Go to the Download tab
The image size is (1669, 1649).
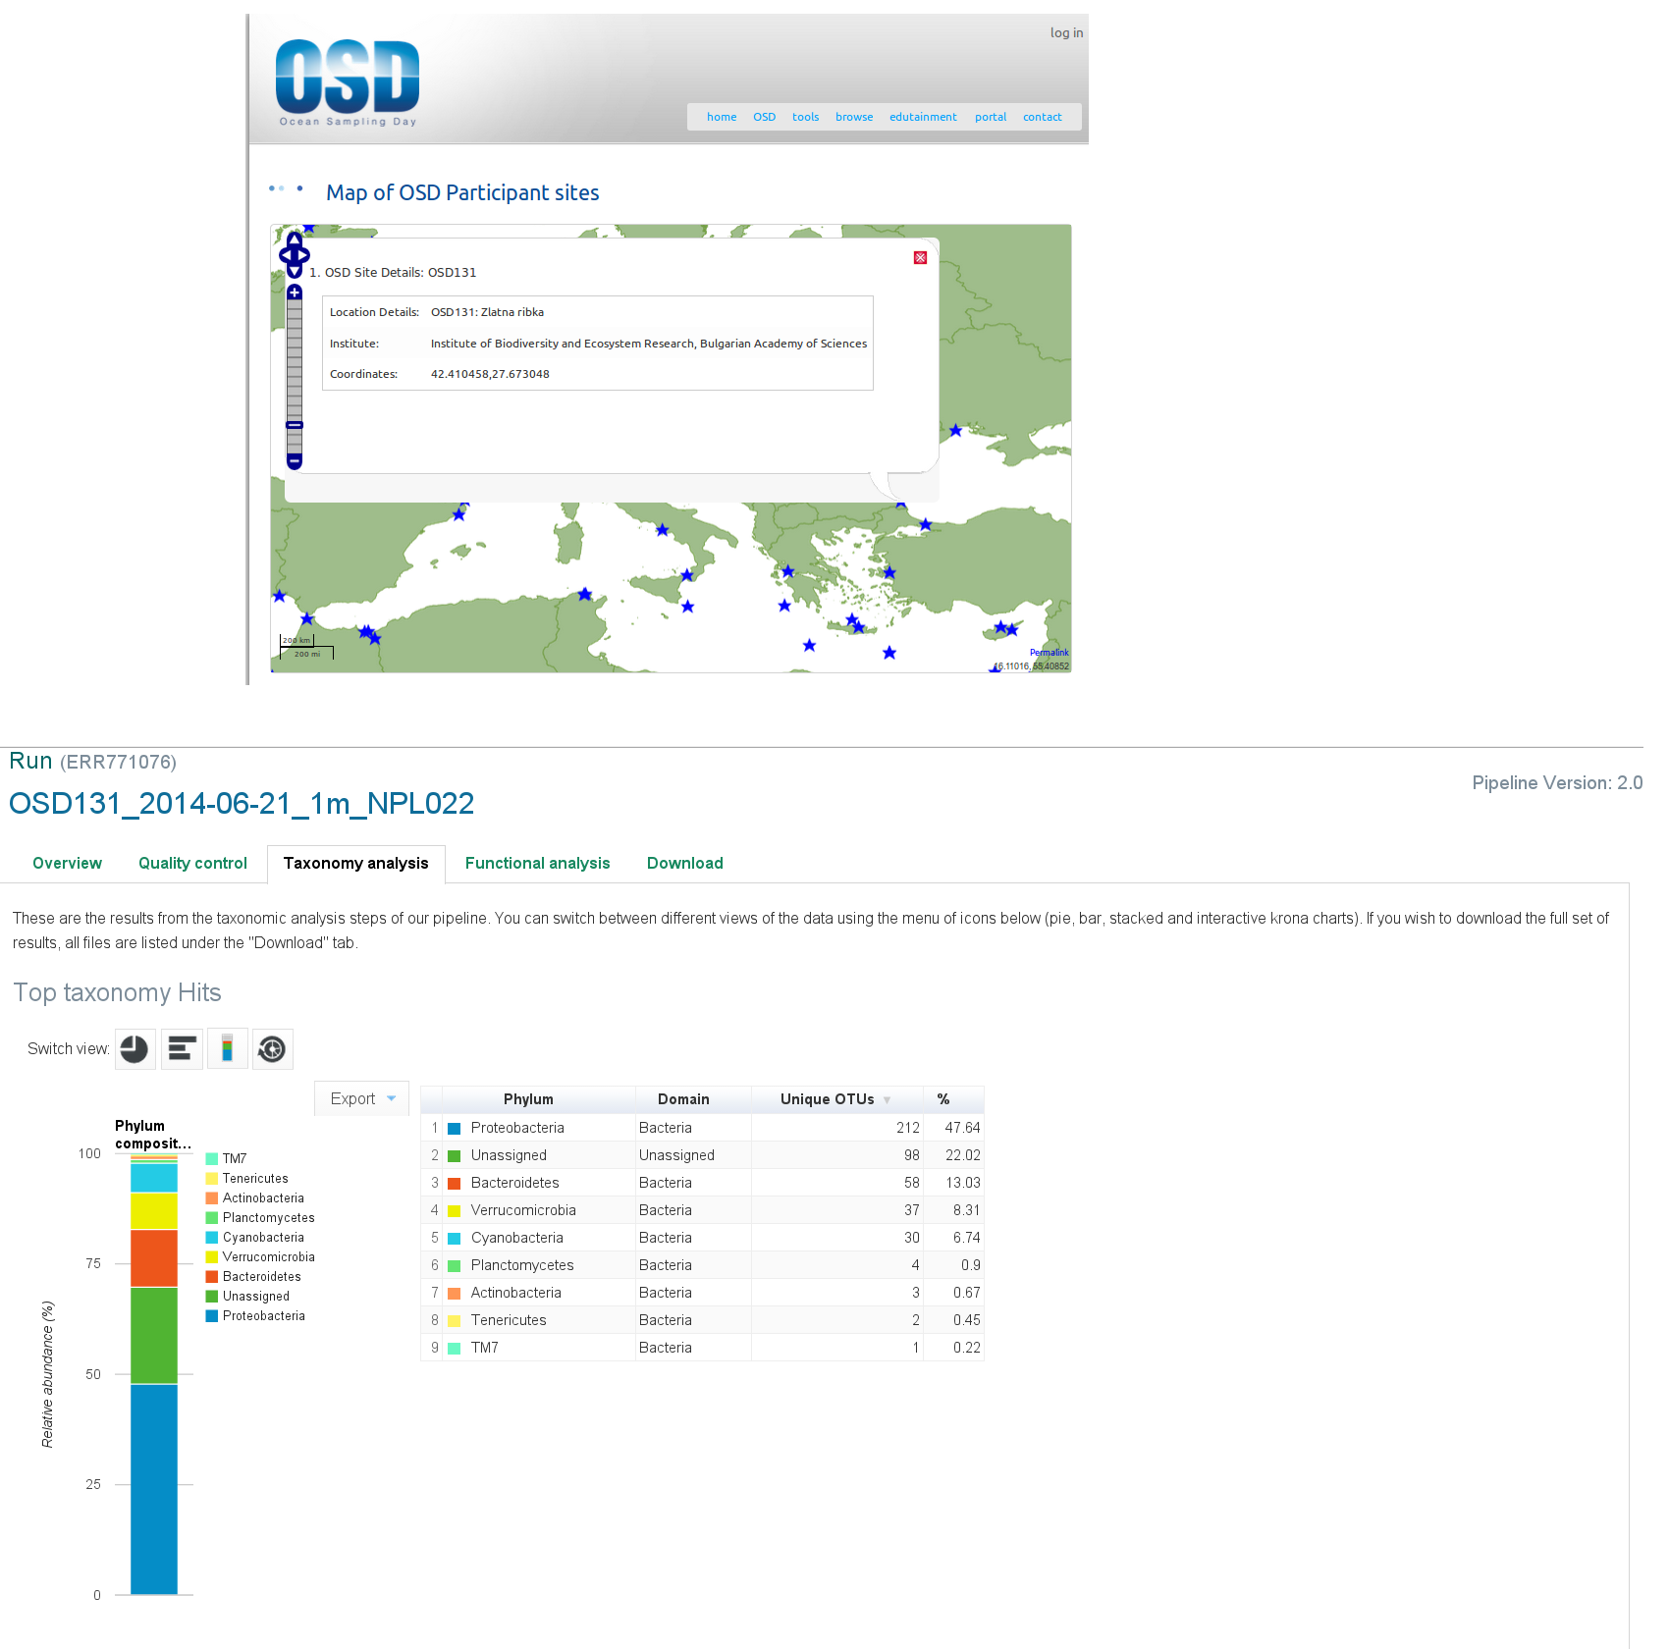[x=684, y=864]
